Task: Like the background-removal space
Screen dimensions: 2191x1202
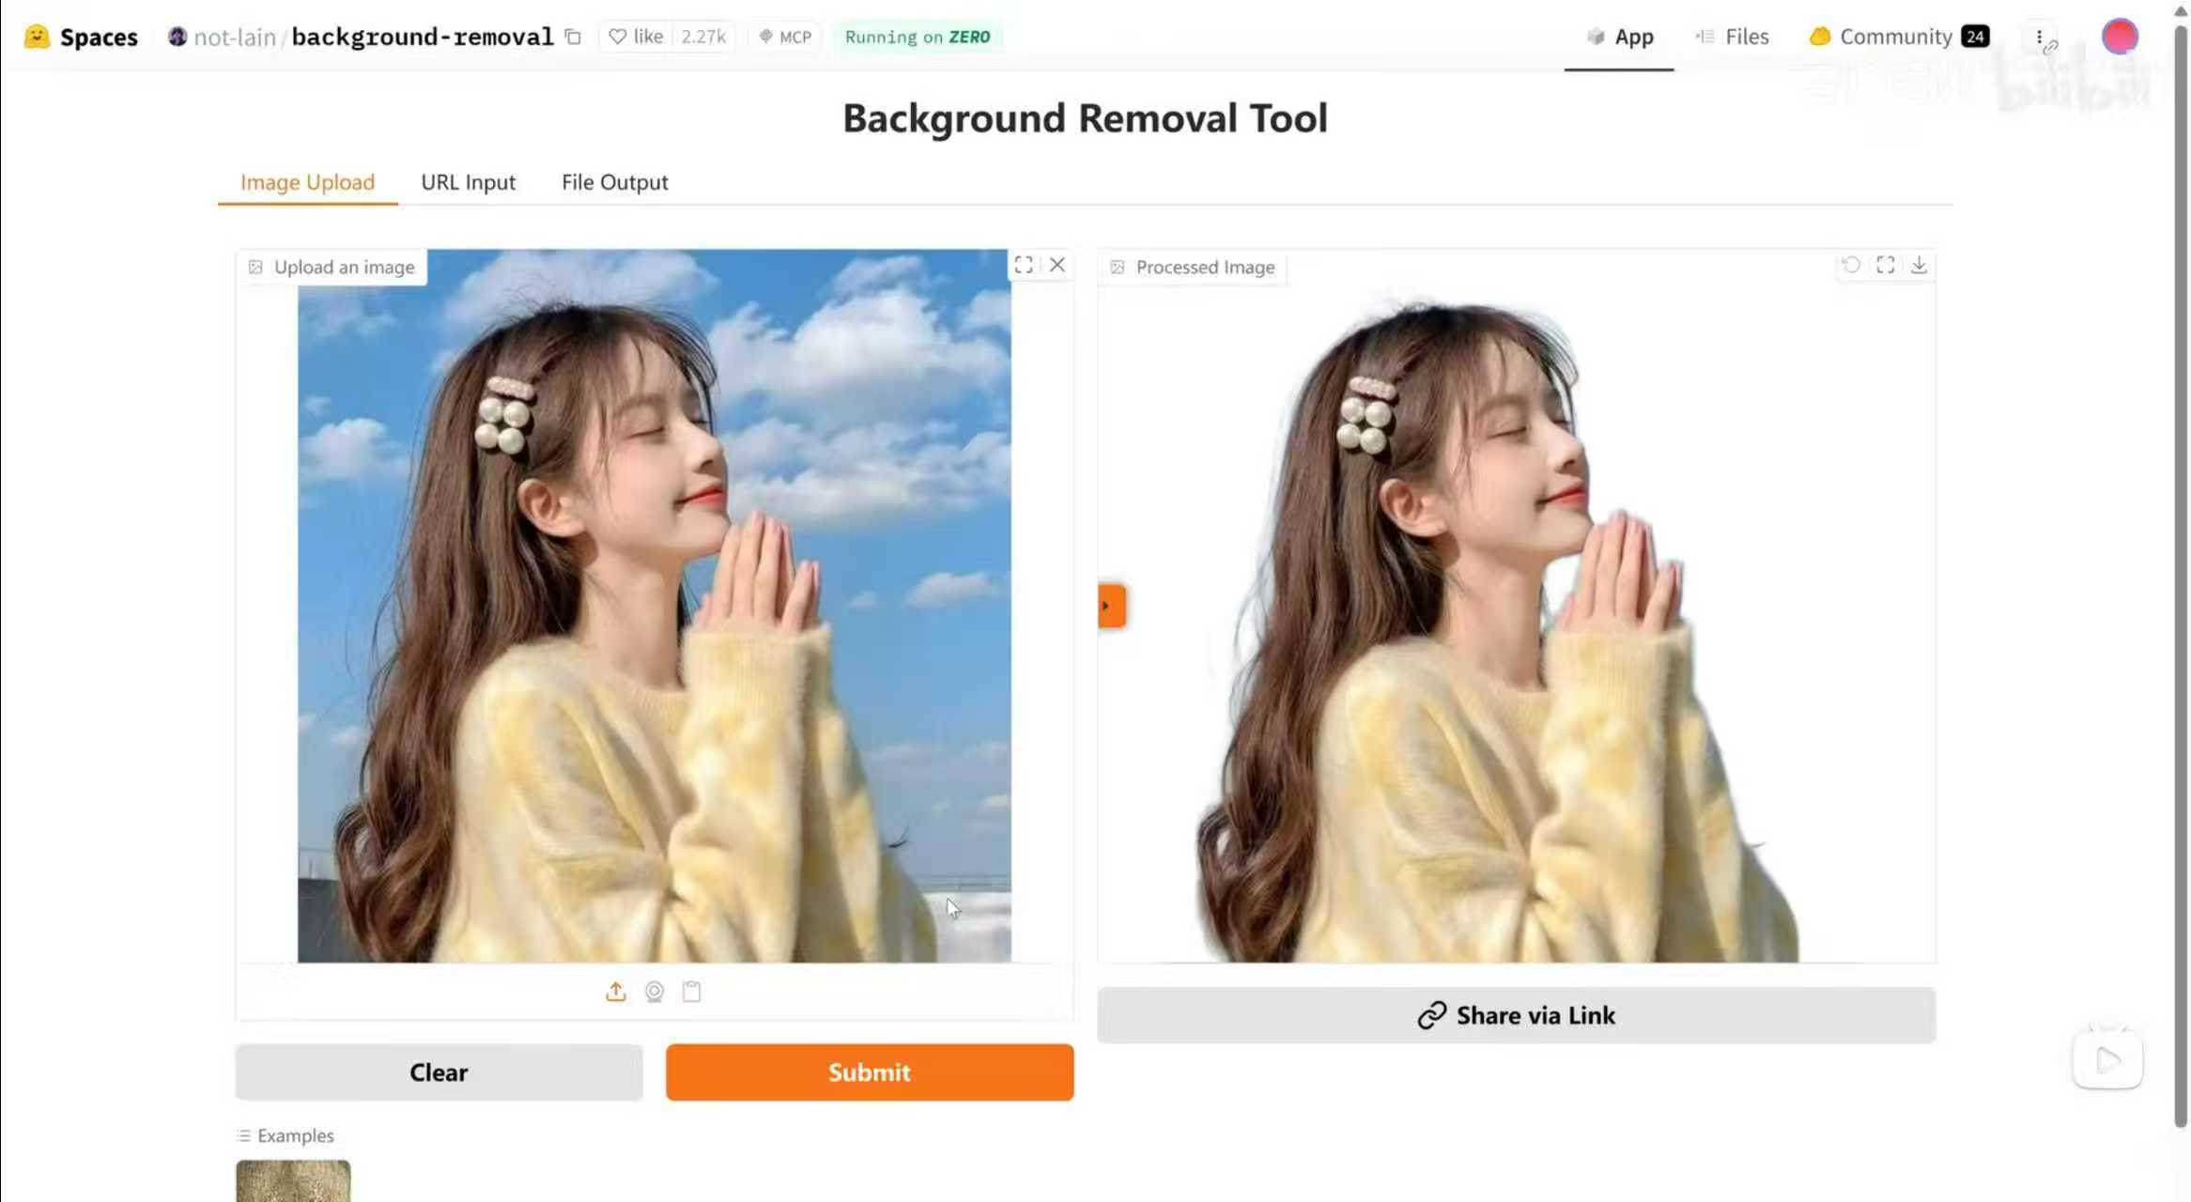Action: click(x=637, y=37)
